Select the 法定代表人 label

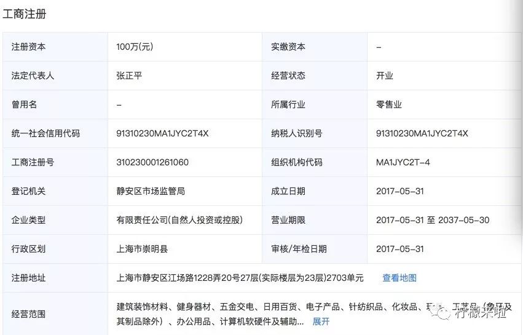pos(33,76)
